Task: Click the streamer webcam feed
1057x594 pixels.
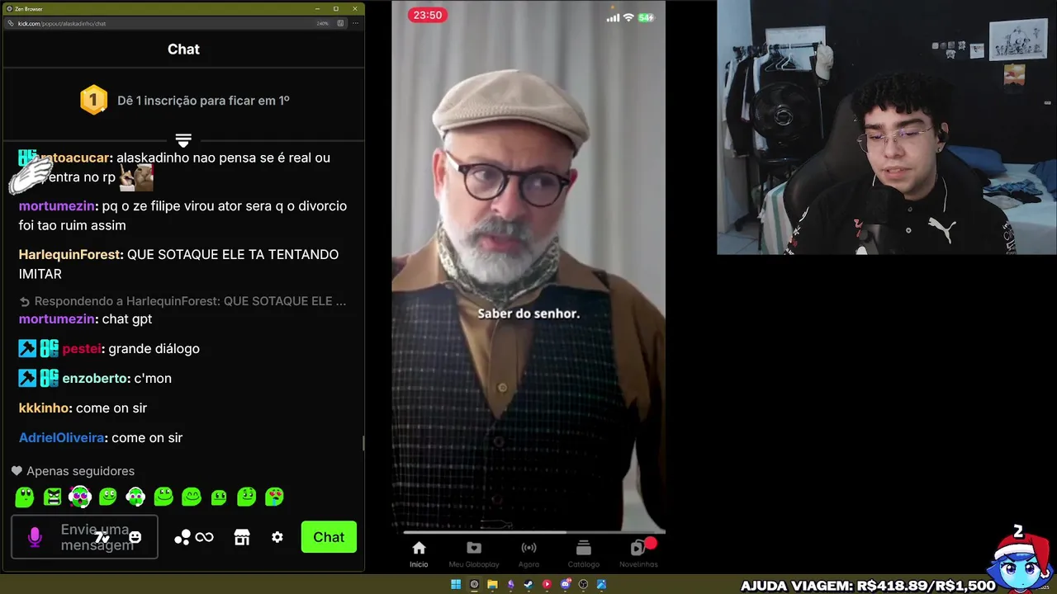Action: tap(887, 127)
